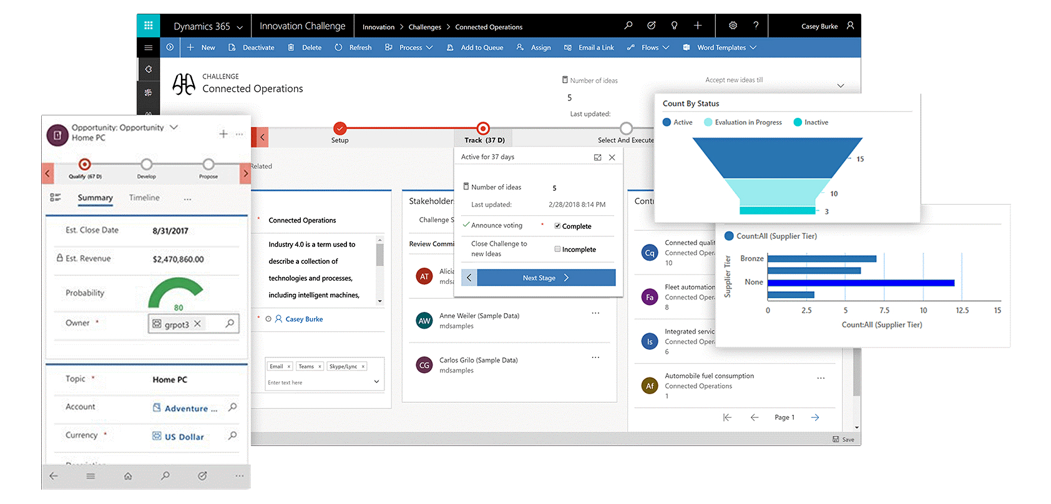Open the Flows dropdown

point(648,47)
